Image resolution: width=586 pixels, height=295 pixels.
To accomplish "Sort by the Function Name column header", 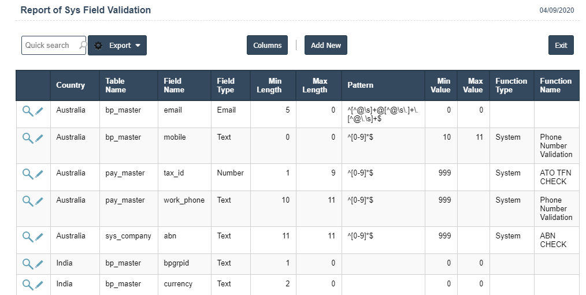I will tap(555, 85).
